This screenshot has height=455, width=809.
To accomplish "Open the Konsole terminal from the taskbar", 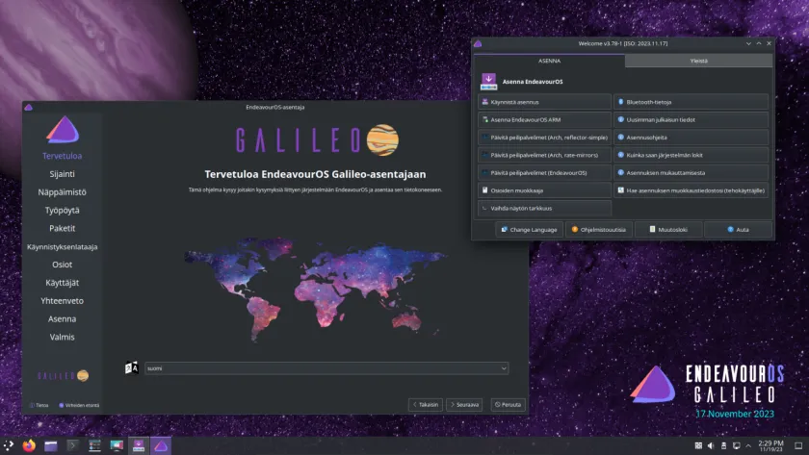I will coord(73,445).
